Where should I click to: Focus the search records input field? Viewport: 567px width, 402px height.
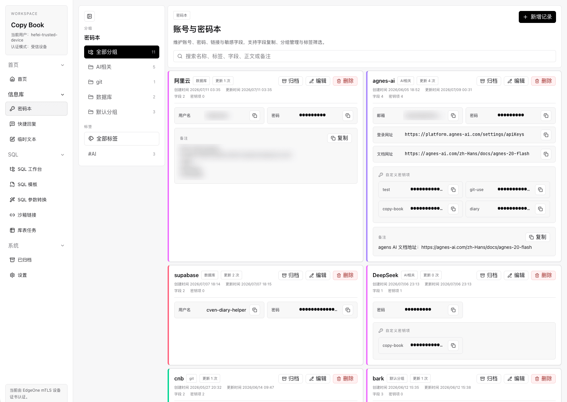(364, 56)
